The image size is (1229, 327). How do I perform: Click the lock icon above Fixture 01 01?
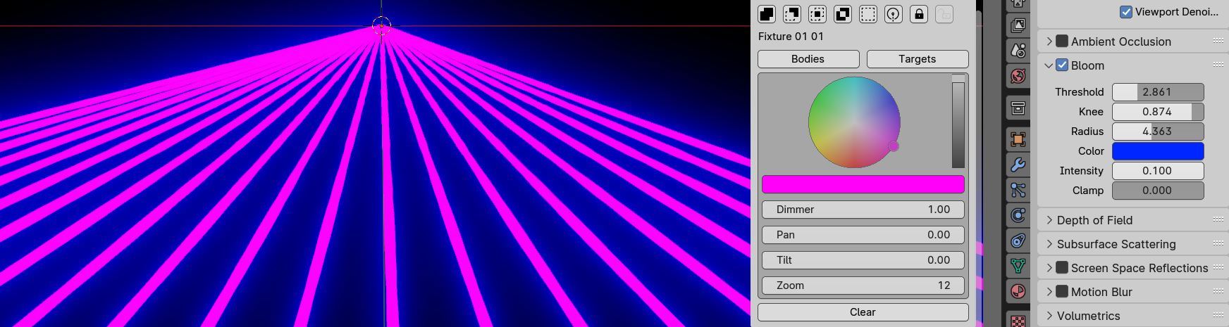[919, 14]
